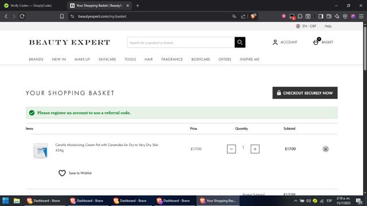Click the magnifier search button
The height and width of the screenshot is (206, 367).
pos(240,42)
